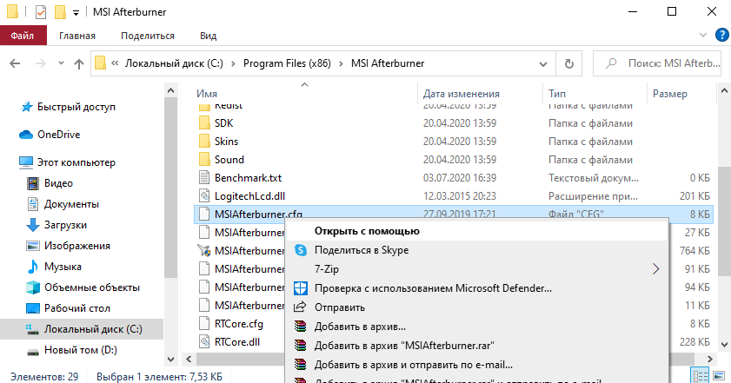Choose Отправить in context menu
The width and height of the screenshot is (731, 383).
coord(476,307)
